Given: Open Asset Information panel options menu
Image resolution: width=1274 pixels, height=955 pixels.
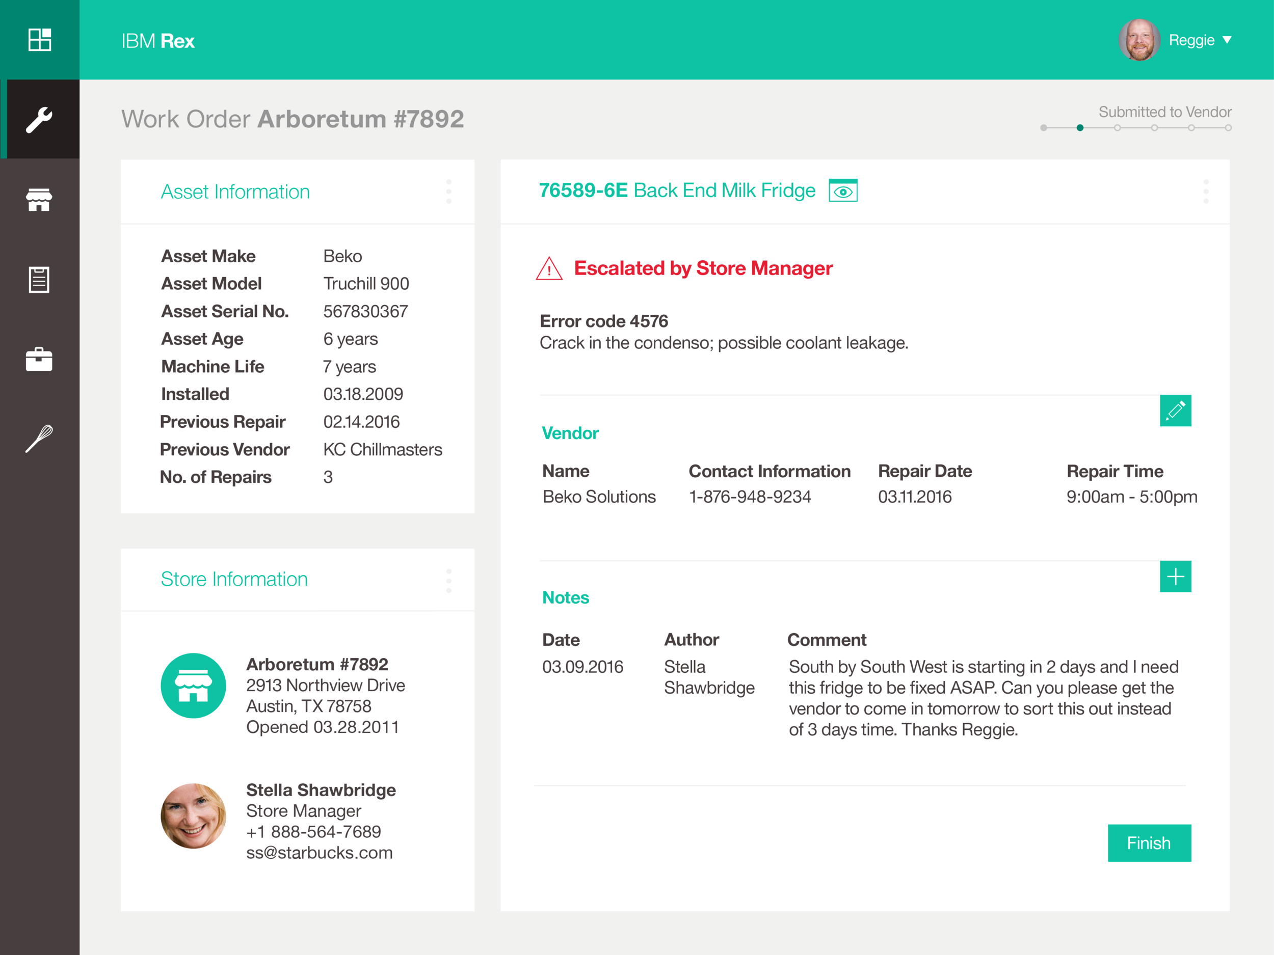Looking at the screenshot, I should pyautogui.click(x=448, y=192).
